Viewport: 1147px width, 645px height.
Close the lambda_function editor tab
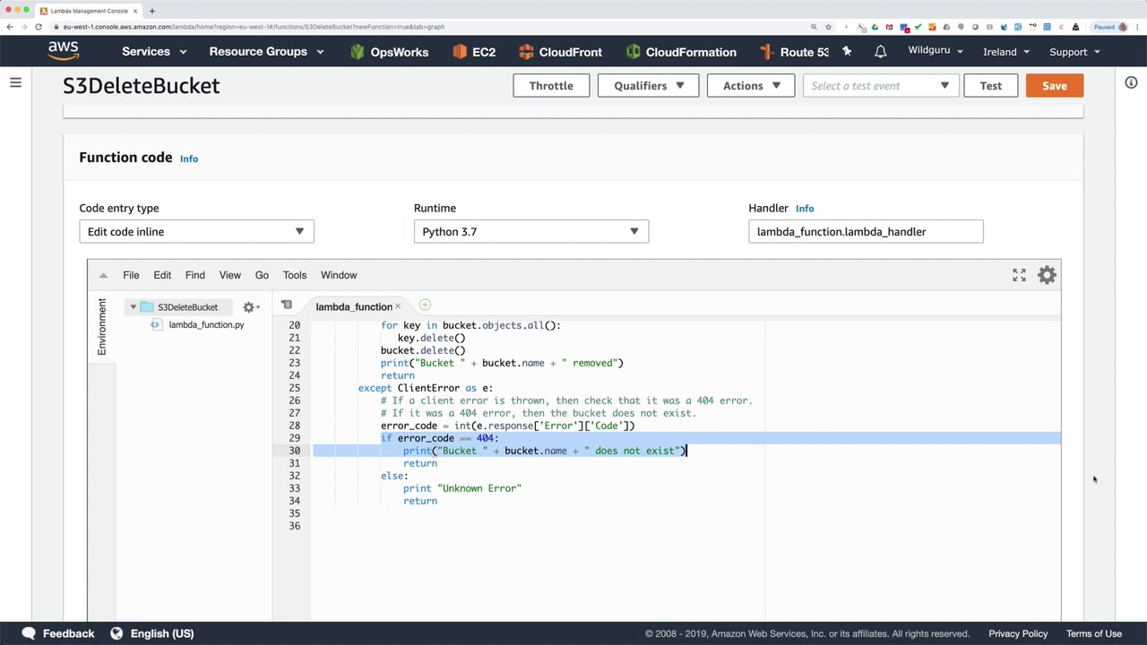pyautogui.click(x=398, y=306)
